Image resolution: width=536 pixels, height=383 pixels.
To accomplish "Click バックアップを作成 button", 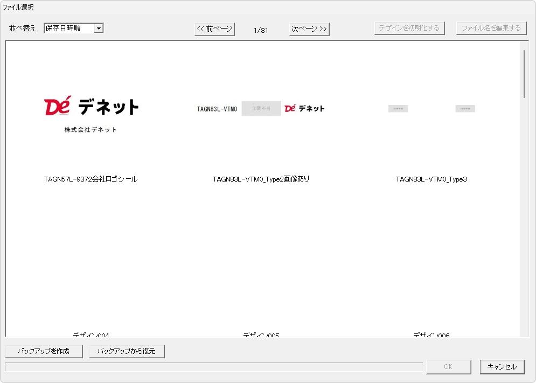I will coord(44,351).
